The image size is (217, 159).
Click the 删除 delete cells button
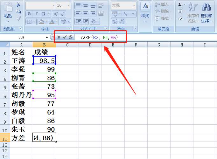pos(163,11)
